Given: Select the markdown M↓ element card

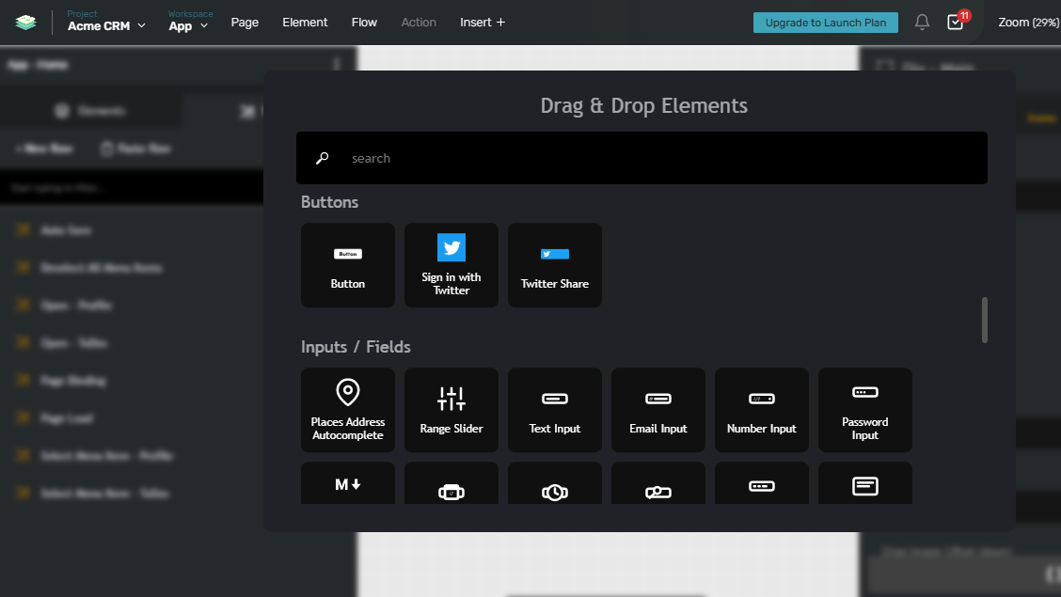Looking at the screenshot, I should (348, 482).
